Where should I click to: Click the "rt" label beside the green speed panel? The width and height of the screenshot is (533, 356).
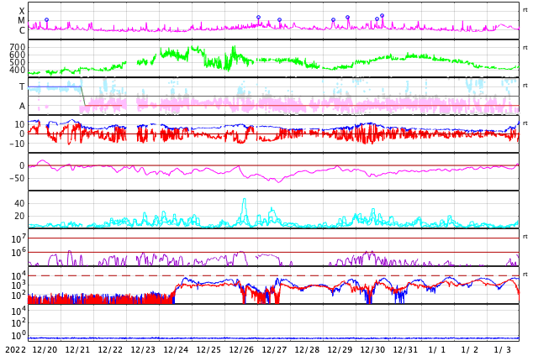[x=525, y=48]
